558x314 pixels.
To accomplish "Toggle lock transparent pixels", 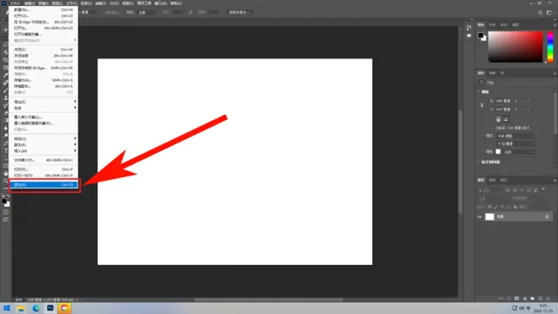I will point(490,206).
